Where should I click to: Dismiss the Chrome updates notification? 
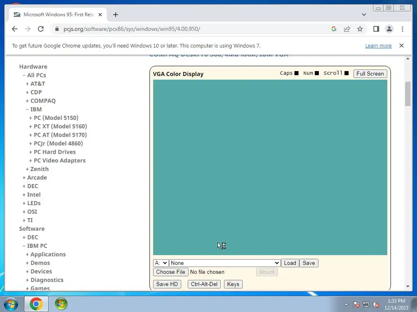[x=402, y=45]
